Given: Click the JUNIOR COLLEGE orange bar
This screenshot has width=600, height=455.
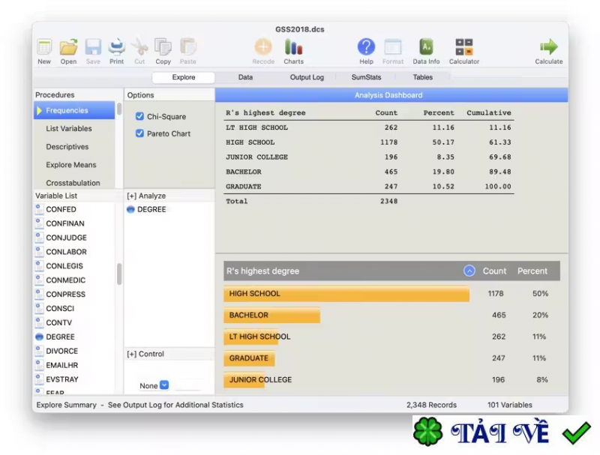Looking at the screenshot, I should [244, 380].
